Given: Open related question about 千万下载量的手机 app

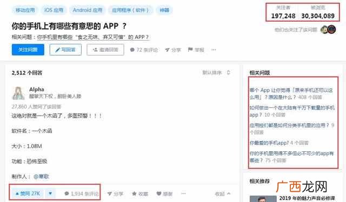Looking at the screenshot, I should [x=292, y=111].
